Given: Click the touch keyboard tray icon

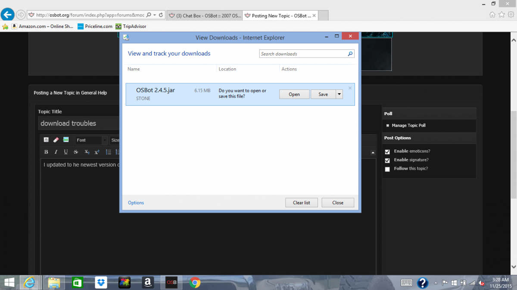Looking at the screenshot, I should click(x=406, y=283).
